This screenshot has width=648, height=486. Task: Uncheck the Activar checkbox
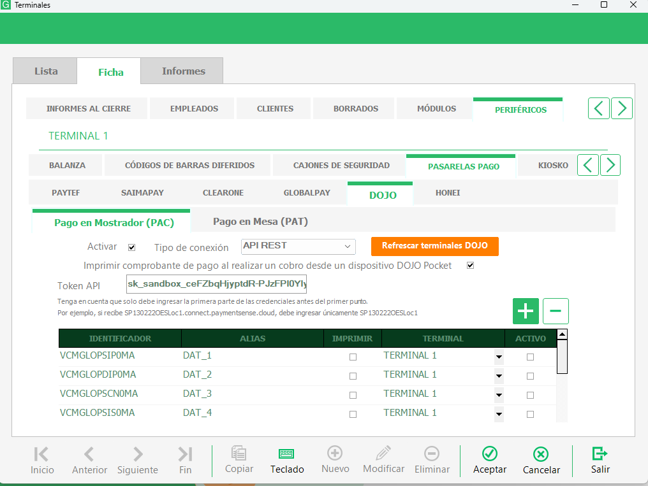[x=132, y=248]
